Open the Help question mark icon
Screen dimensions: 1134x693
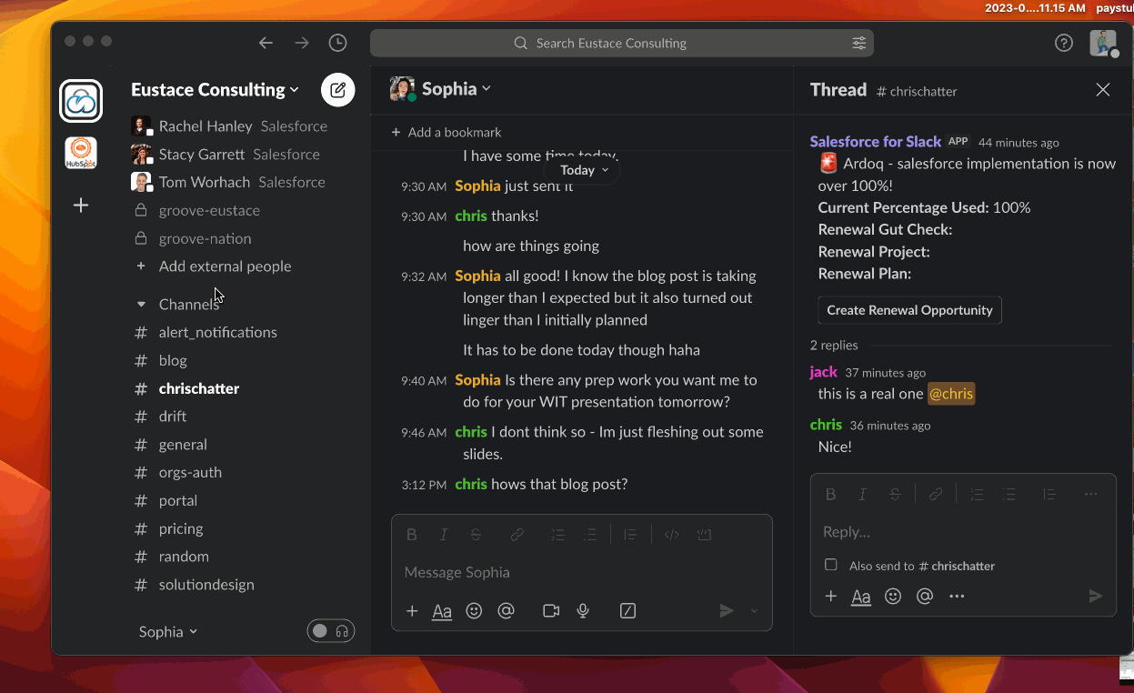[x=1064, y=43]
